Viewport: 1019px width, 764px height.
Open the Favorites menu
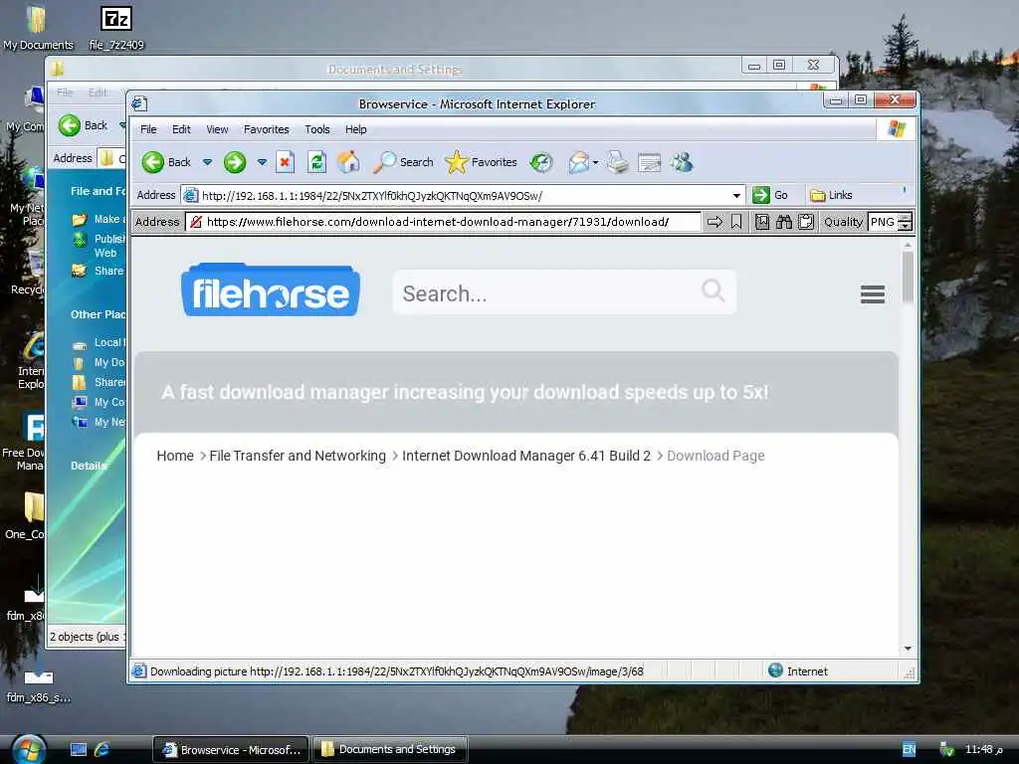[267, 129]
